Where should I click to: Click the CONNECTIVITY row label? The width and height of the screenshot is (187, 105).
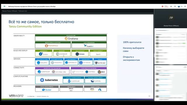(x=19, y=68)
